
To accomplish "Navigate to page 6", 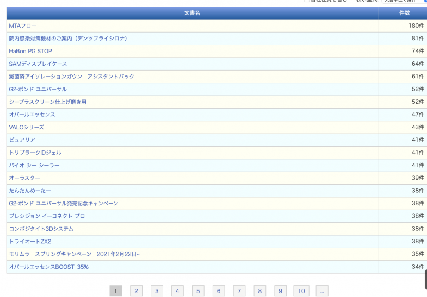I will pos(219,291).
